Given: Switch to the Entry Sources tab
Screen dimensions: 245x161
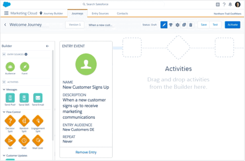Looking at the screenshot, I should (100, 14).
